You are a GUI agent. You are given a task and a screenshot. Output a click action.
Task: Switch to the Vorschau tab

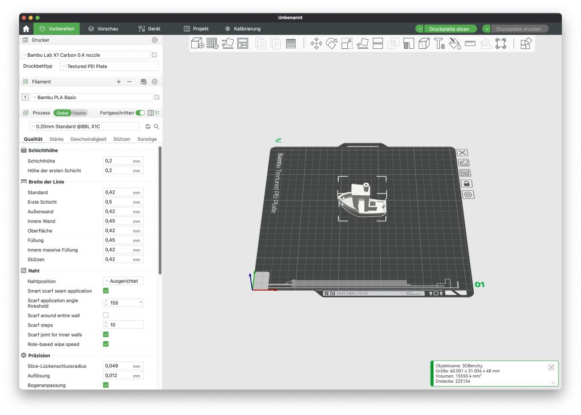click(103, 28)
